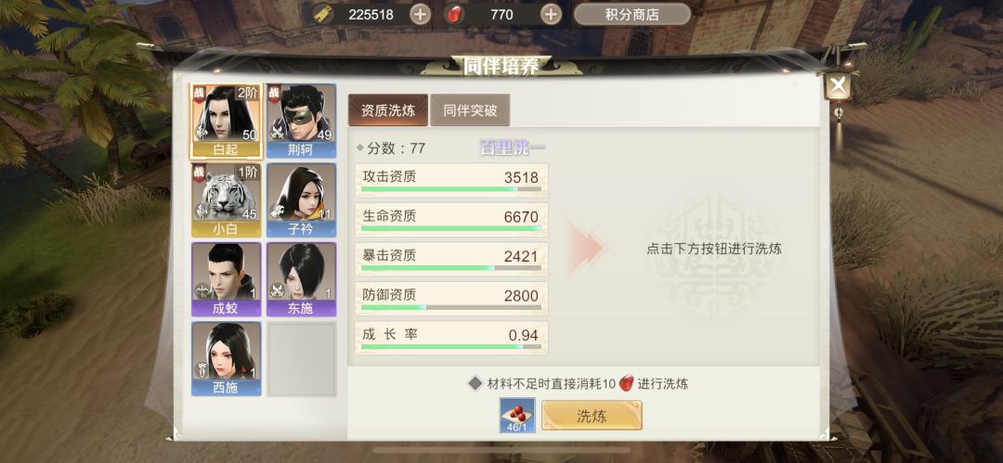Switch to 资质洗炼 tab

(x=387, y=110)
